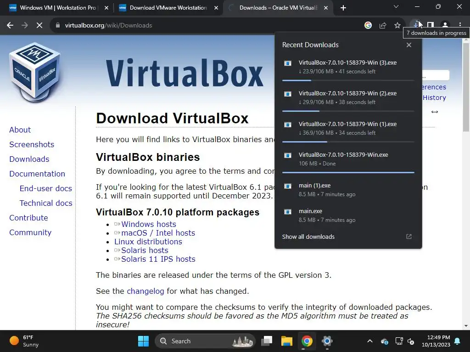
Task: Open the clock showing 12:49 PM
Action: coord(436,341)
